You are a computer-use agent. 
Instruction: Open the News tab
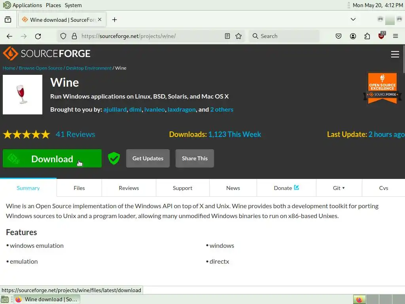(233, 188)
